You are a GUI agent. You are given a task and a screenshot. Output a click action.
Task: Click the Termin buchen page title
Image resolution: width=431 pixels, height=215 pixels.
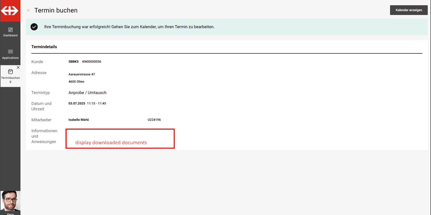pos(56,10)
